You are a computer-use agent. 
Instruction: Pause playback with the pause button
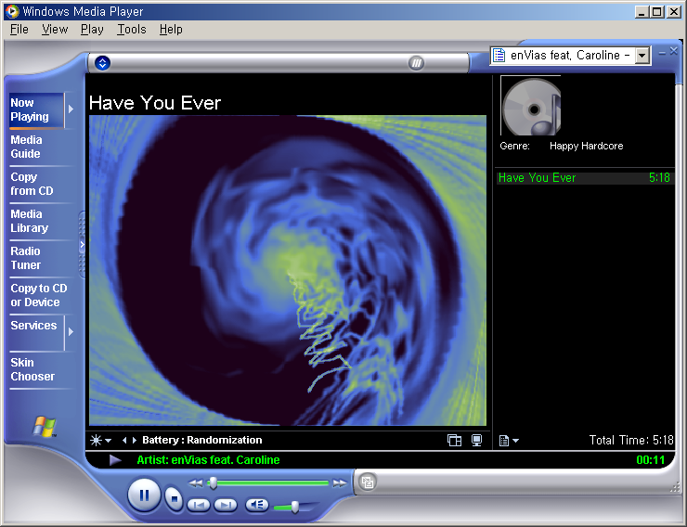144,495
